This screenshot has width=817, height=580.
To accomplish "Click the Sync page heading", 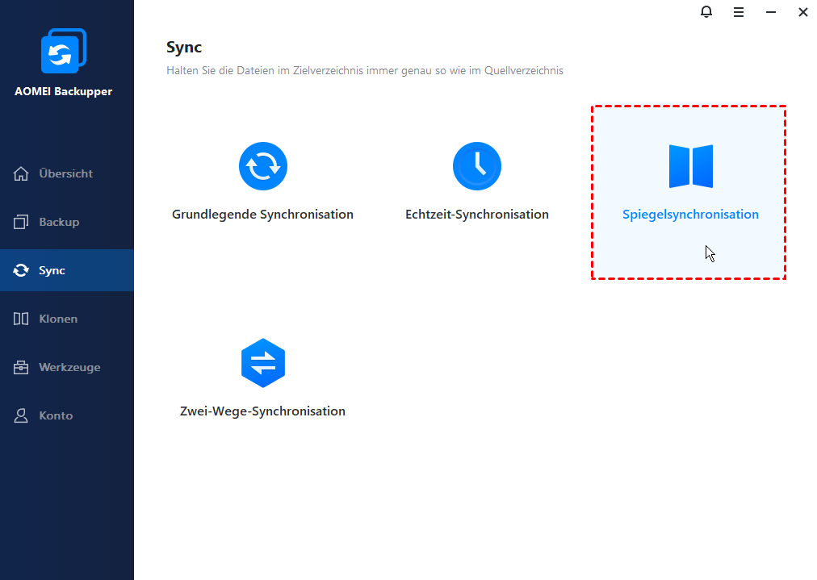I will pyautogui.click(x=184, y=48).
